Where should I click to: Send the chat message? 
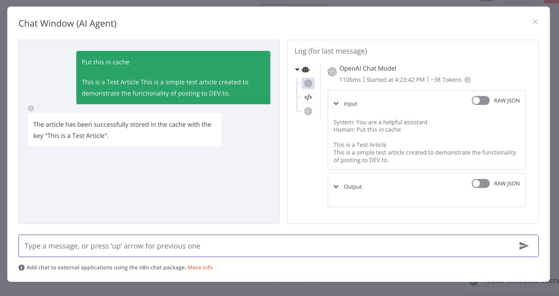tap(524, 246)
